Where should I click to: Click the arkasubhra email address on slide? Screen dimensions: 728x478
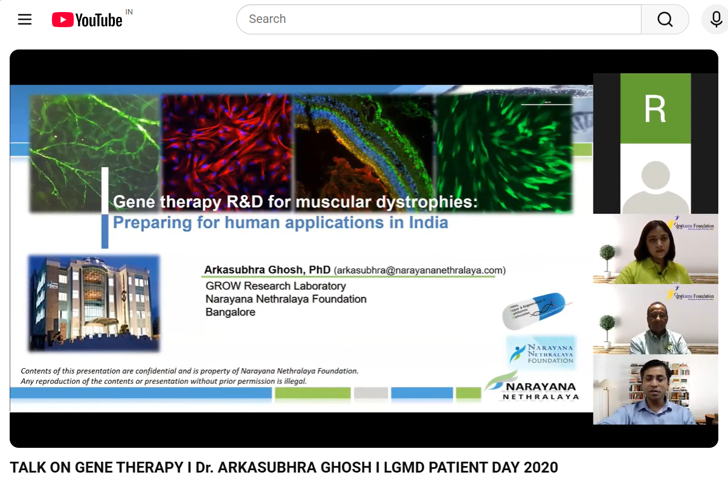point(420,270)
